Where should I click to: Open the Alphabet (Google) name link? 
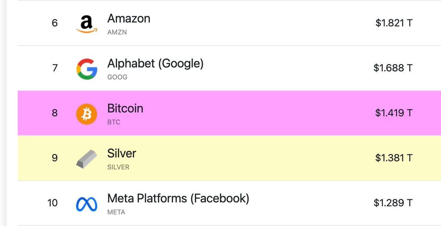pyautogui.click(x=155, y=64)
